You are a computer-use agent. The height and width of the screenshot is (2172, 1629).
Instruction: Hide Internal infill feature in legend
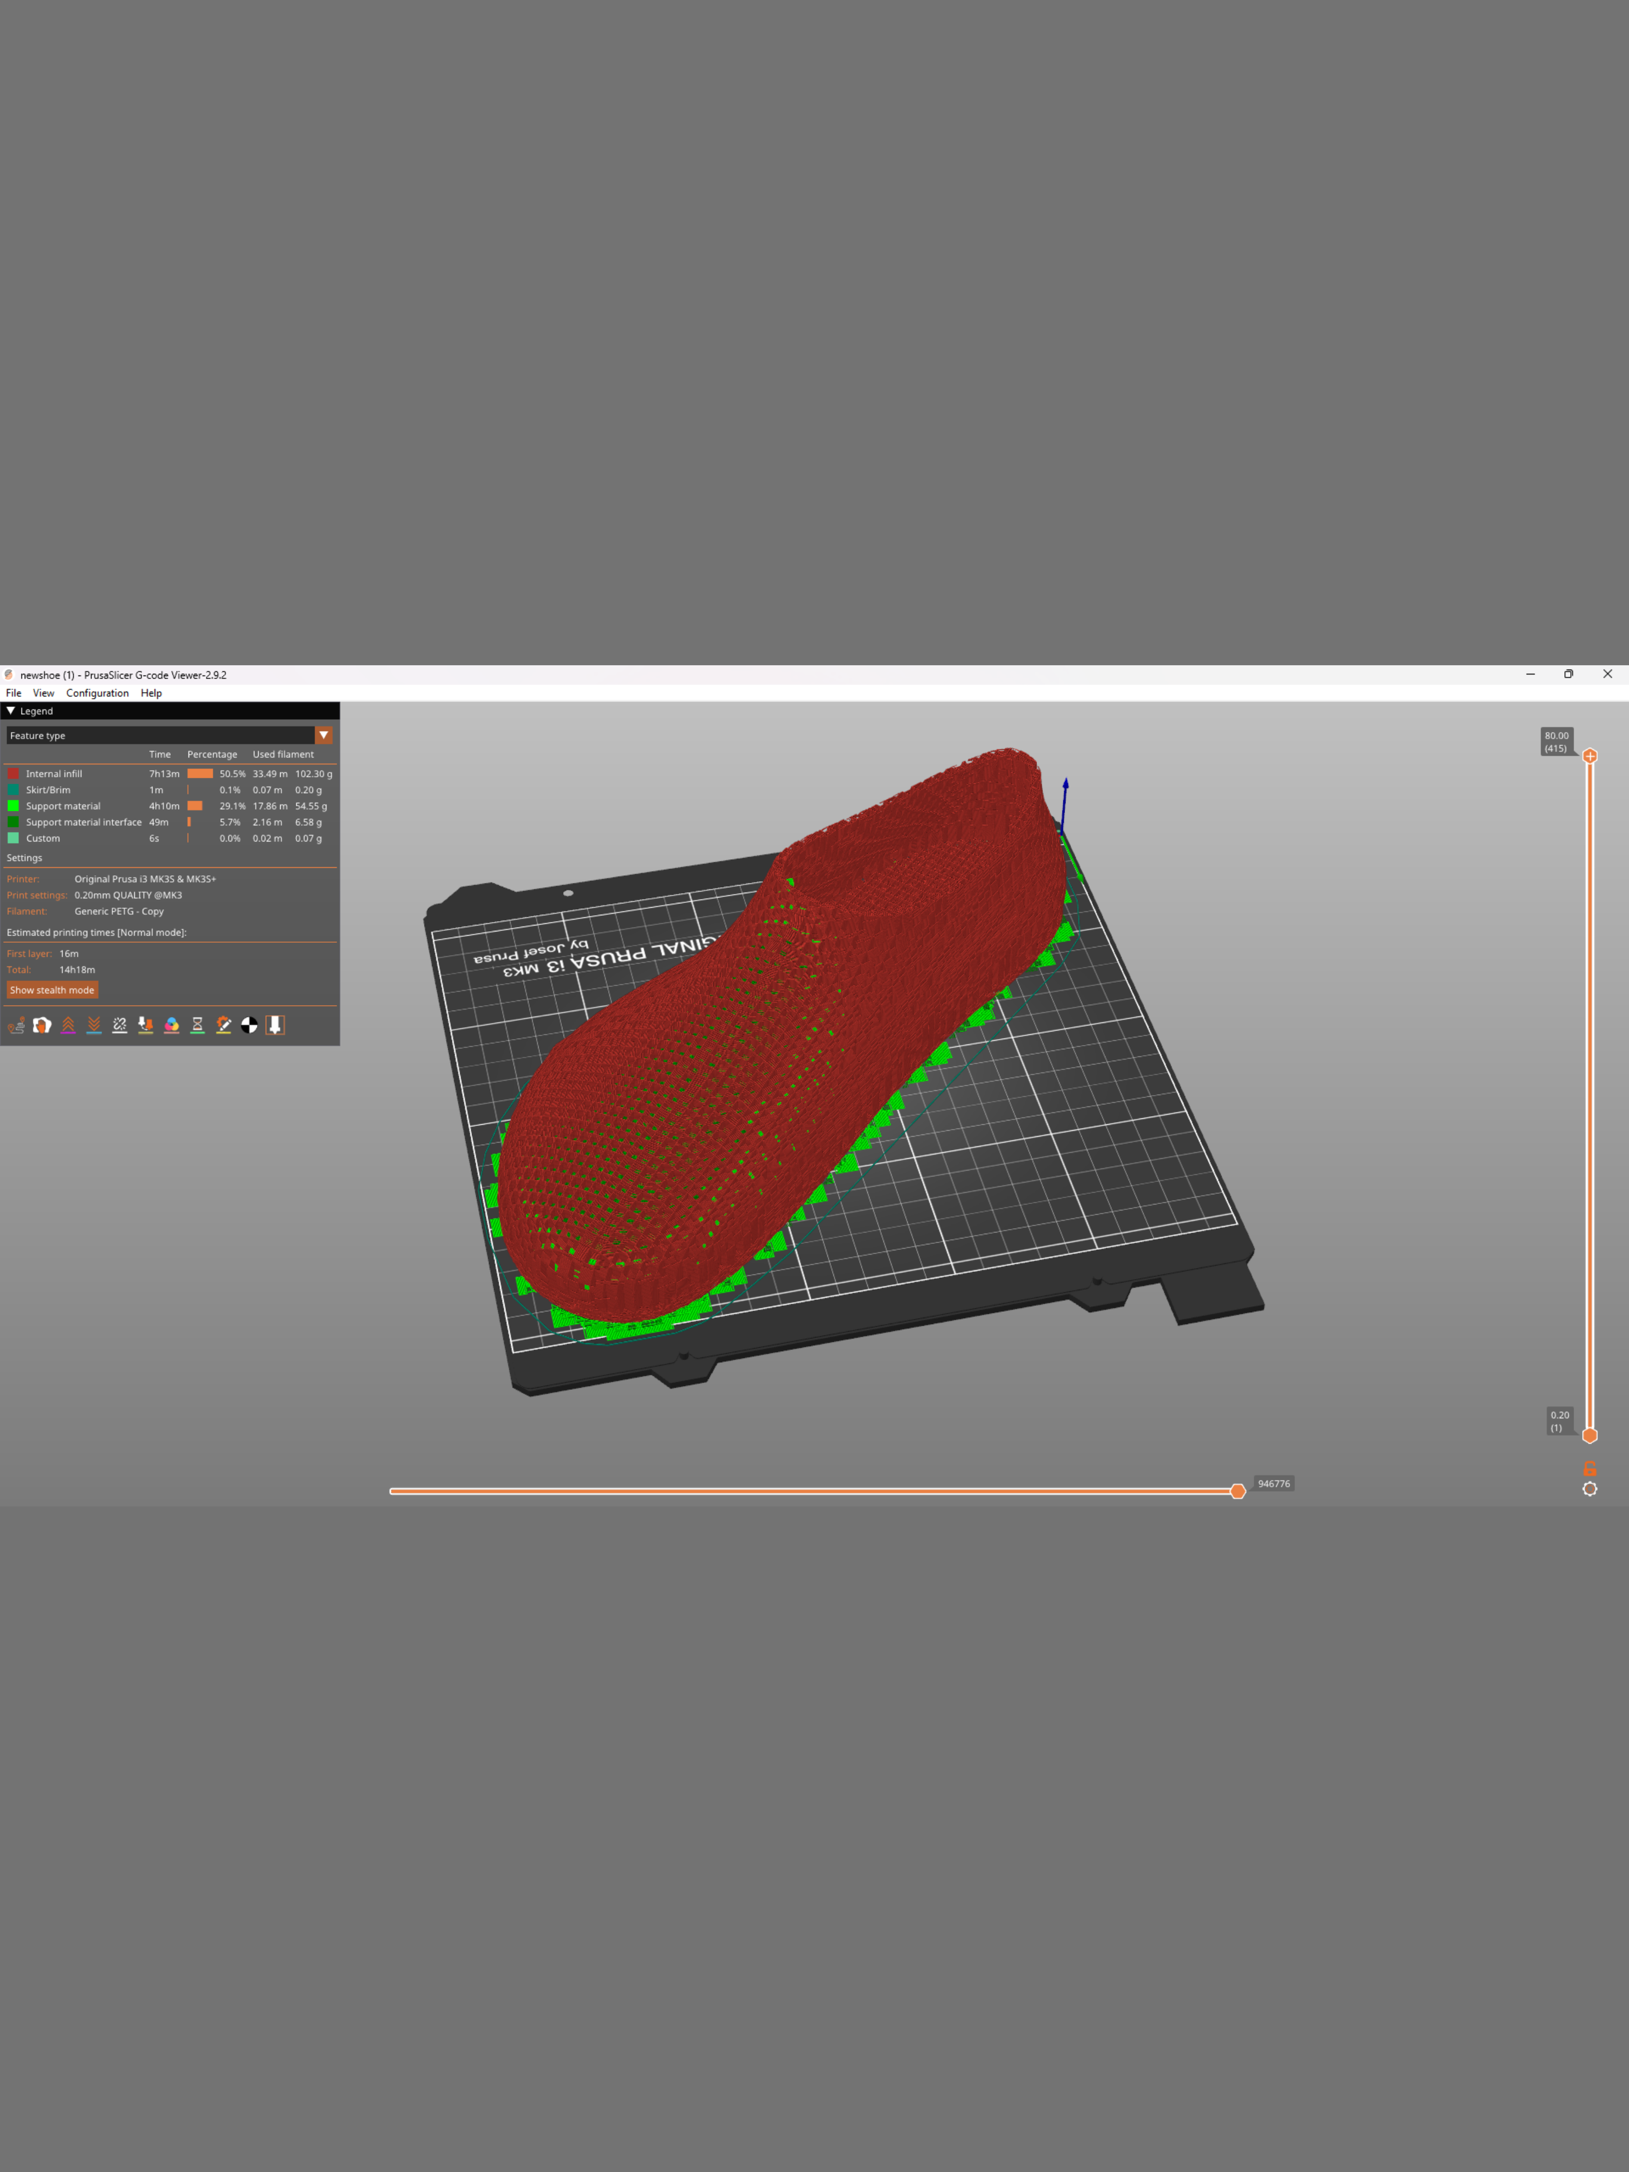pos(54,774)
